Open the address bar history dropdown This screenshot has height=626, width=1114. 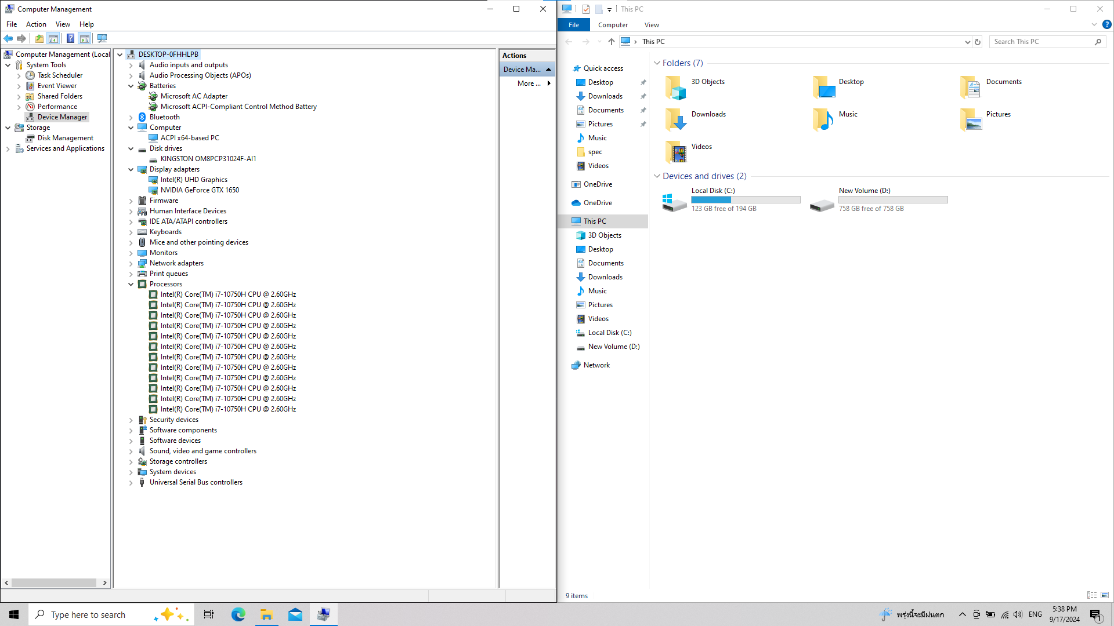967,42
